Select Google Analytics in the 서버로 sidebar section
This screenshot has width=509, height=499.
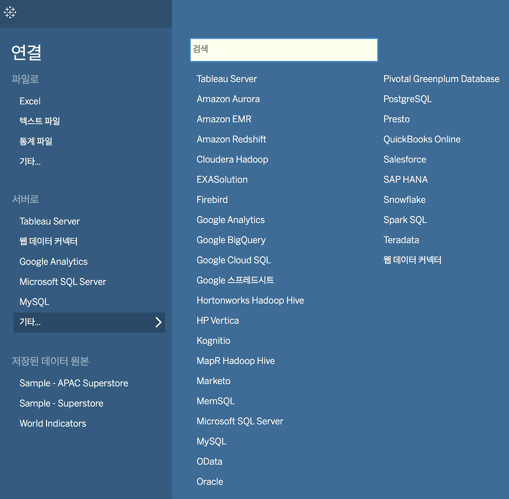click(x=54, y=262)
